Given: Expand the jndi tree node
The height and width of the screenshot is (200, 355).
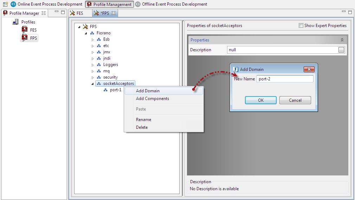Looking at the screenshot, I should (92, 59).
